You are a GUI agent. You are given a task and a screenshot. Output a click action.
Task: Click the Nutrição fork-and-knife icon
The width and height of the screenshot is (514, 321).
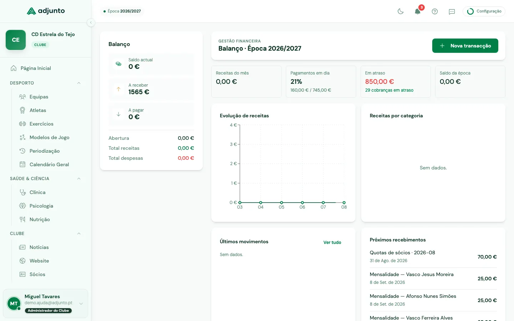(22, 219)
